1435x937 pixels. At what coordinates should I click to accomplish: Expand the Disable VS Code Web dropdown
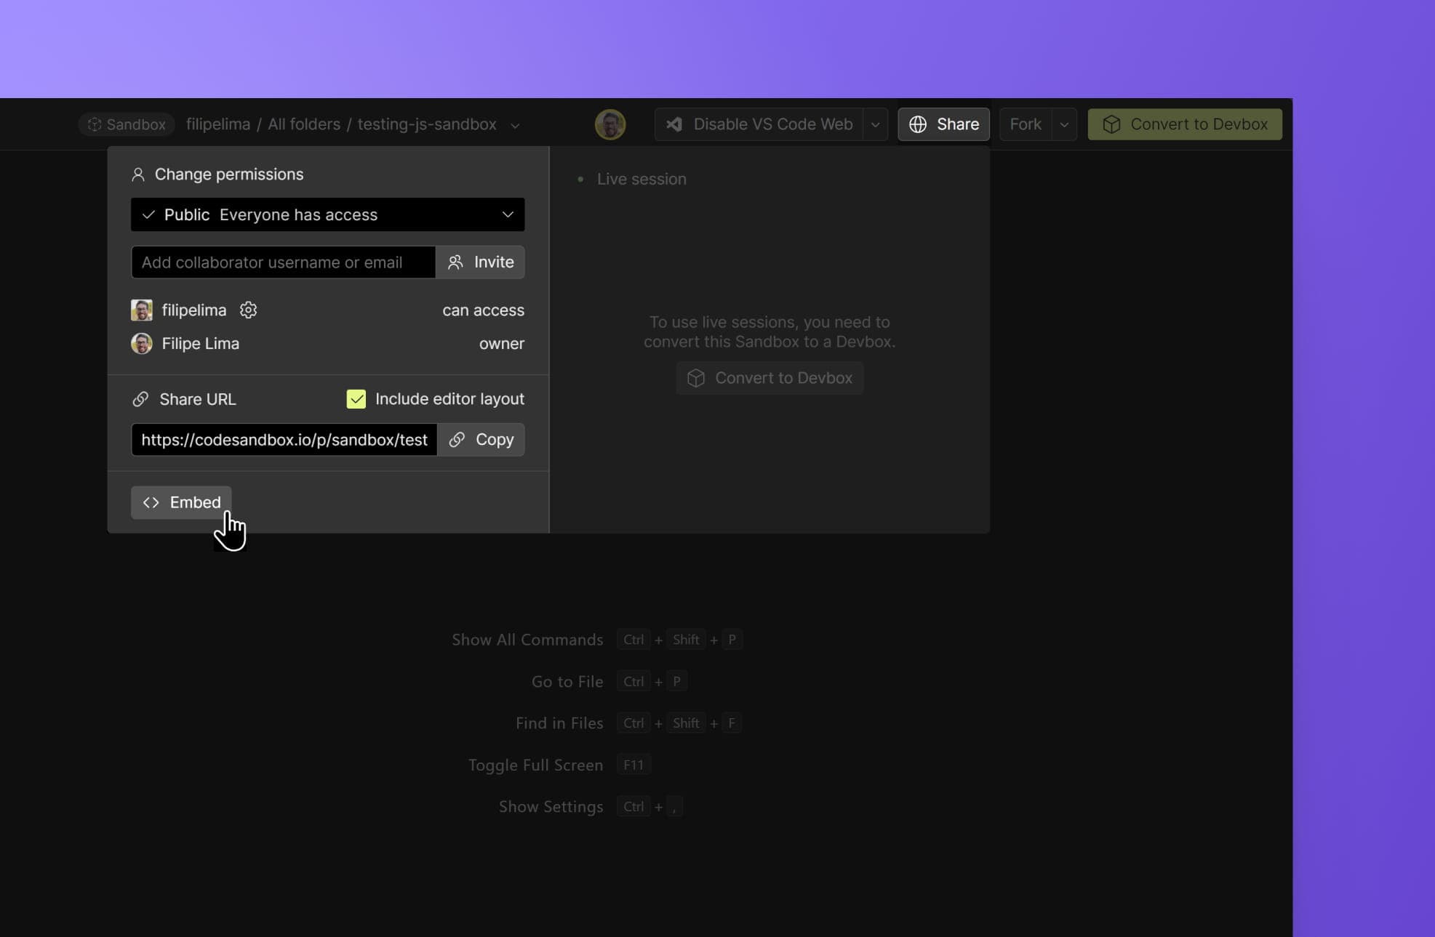876,124
